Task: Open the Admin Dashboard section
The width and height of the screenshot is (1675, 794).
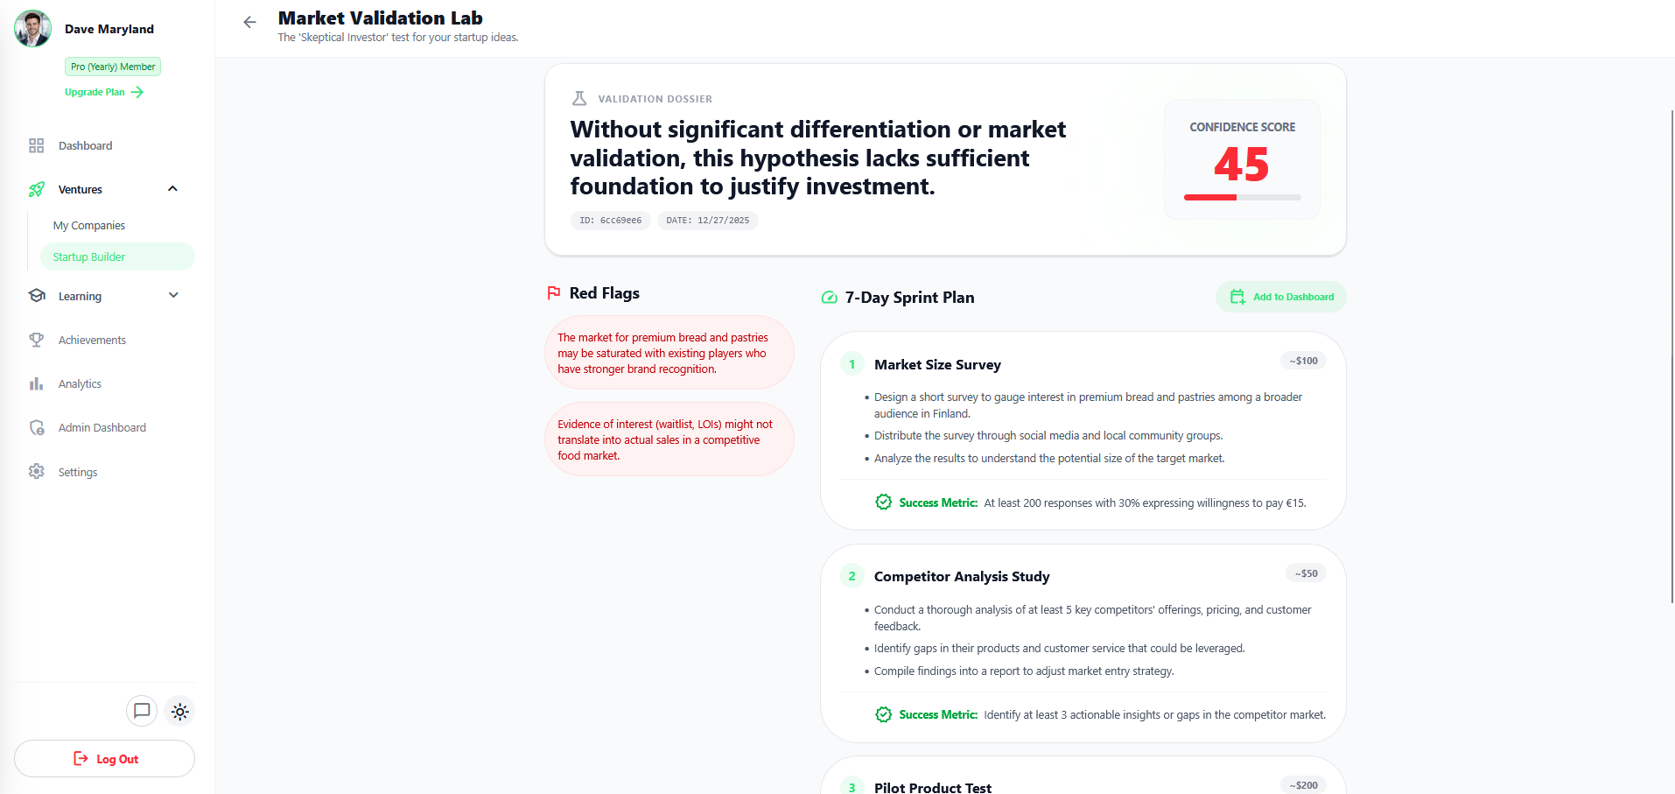Action: (x=102, y=427)
